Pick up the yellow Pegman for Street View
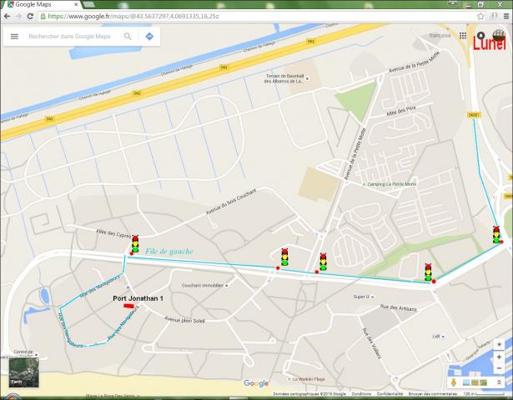 pos(454,382)
